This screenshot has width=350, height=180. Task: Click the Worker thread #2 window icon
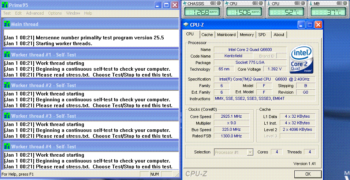(x=7, y=85)
